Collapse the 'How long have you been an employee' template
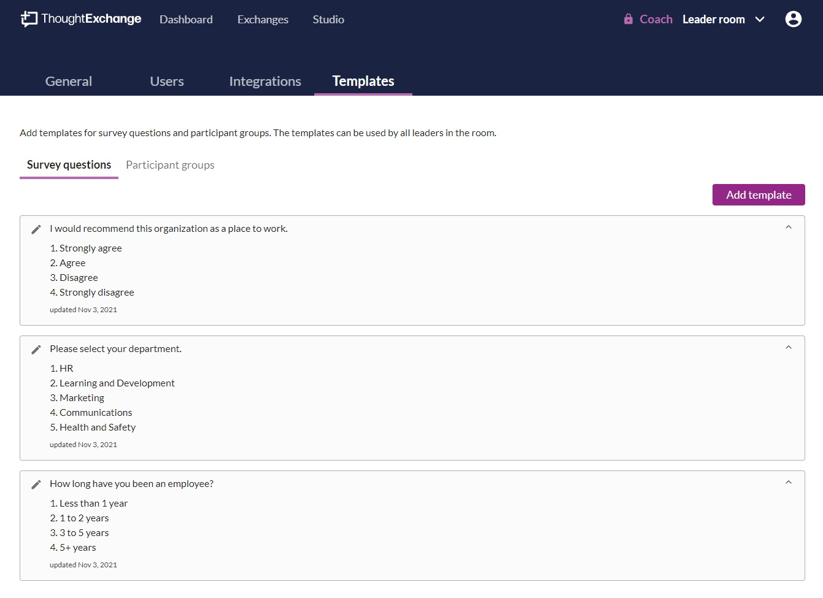Viewport: 823px width, 598px height. (789, 483)
